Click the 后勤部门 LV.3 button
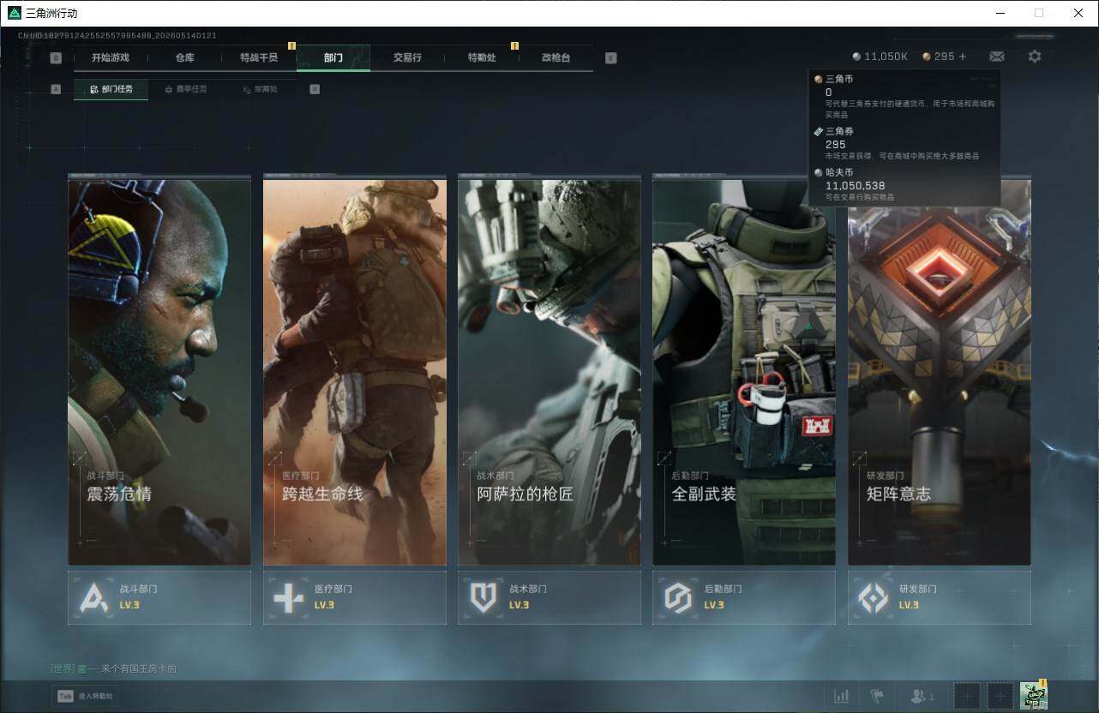Image resolution: width=1099 pixels, height=713 pixels. (x=744, y=597)
